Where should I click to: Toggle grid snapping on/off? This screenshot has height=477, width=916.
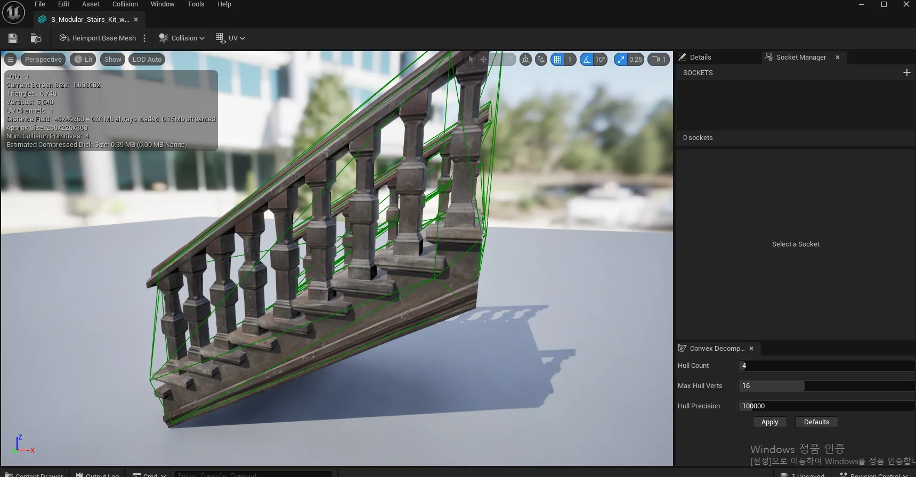[x=557, y=60]
